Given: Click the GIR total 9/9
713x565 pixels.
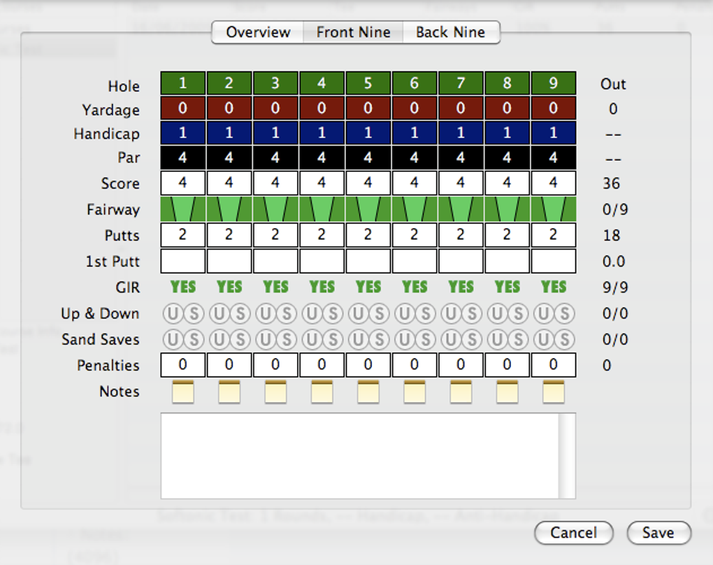Looking at the screenshot, I should [615, 287].
